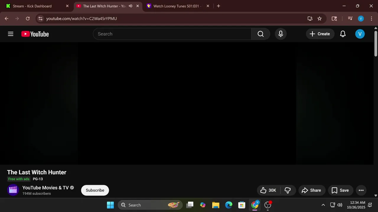This screenshot has height=212, width=378.
Task: Open Microsoft Store from taskbar
Action: click(x=242, y=205)
